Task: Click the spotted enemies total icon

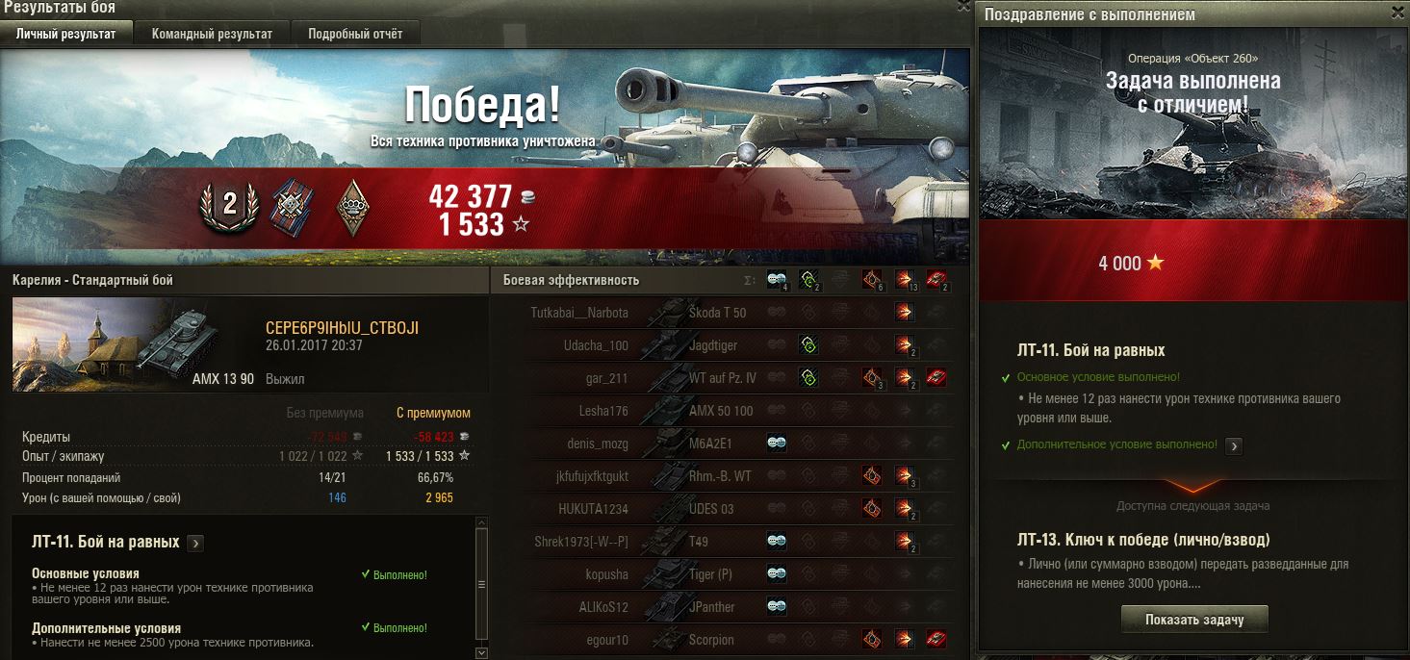Action: point(777,280)
